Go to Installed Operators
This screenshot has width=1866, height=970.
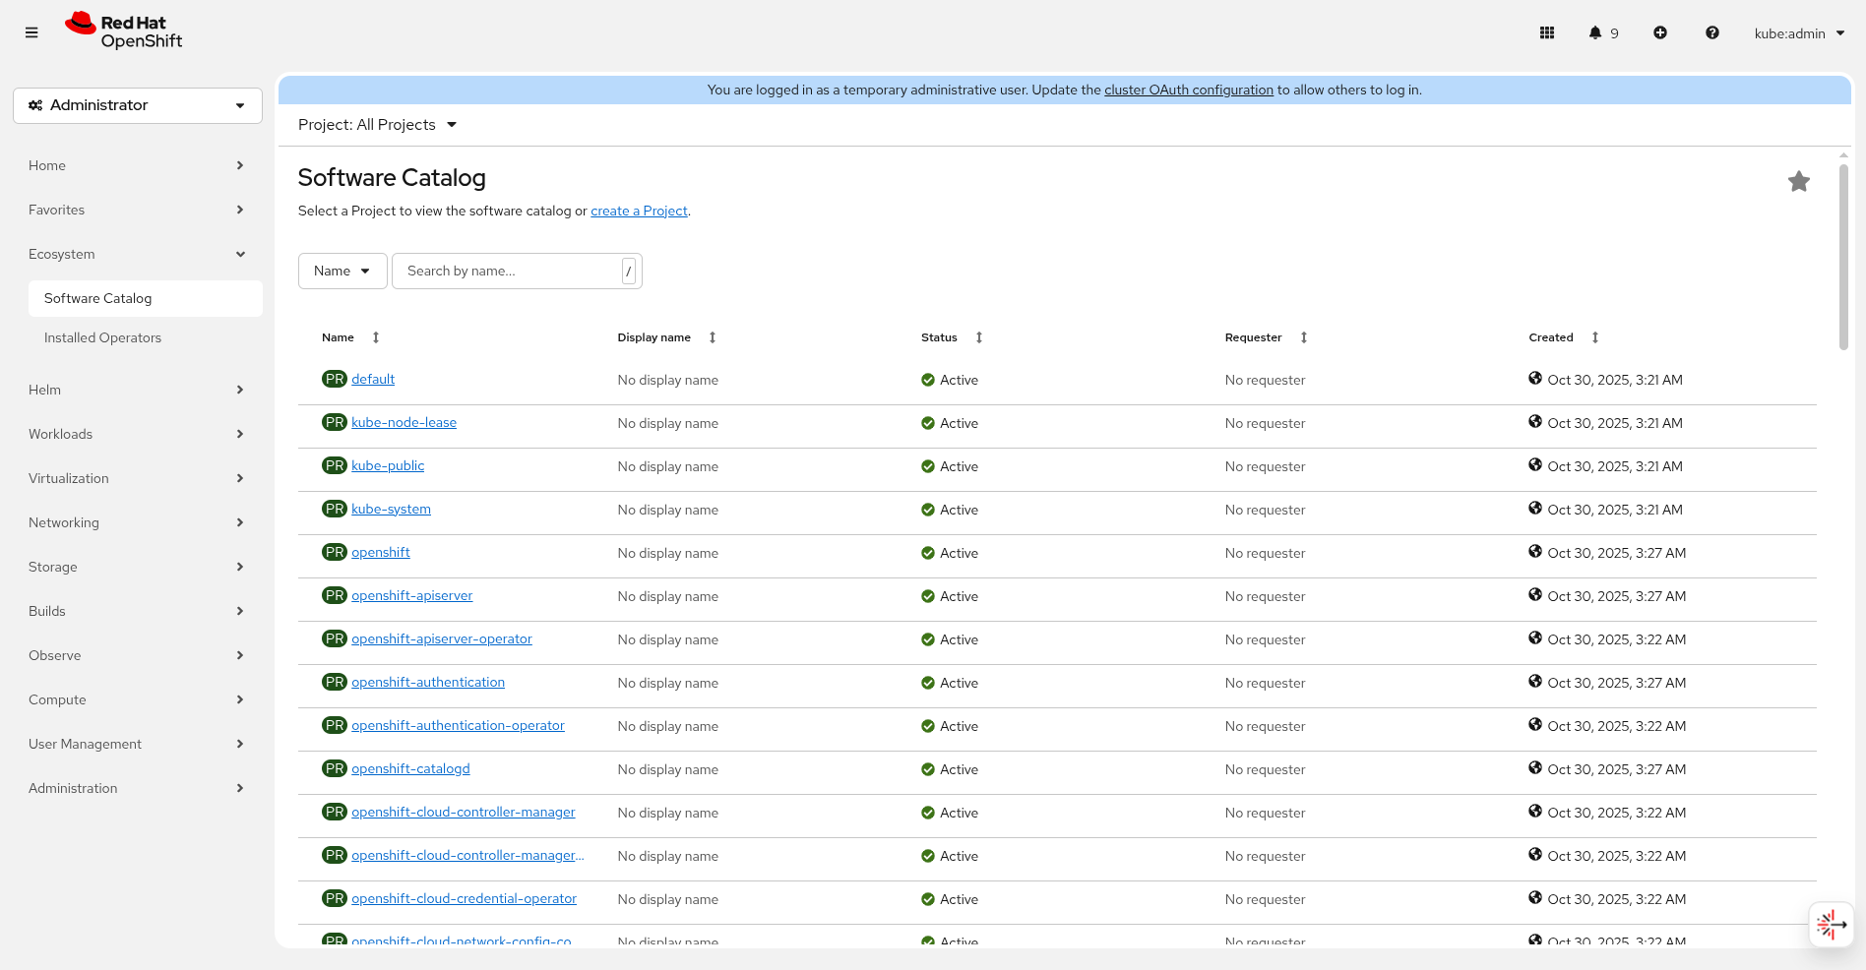pos(102,337)
